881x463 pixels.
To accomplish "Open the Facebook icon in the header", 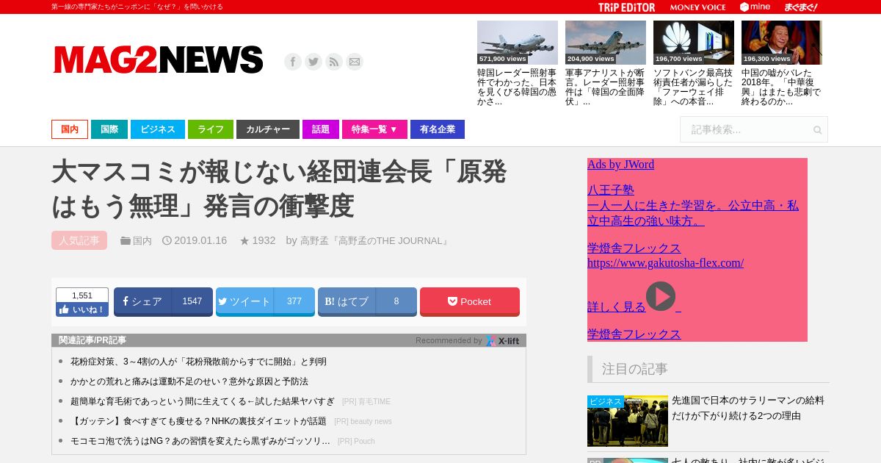I will point(293,62).
